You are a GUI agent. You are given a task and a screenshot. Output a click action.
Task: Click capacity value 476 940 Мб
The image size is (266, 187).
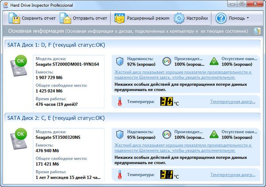pos(47,151)
